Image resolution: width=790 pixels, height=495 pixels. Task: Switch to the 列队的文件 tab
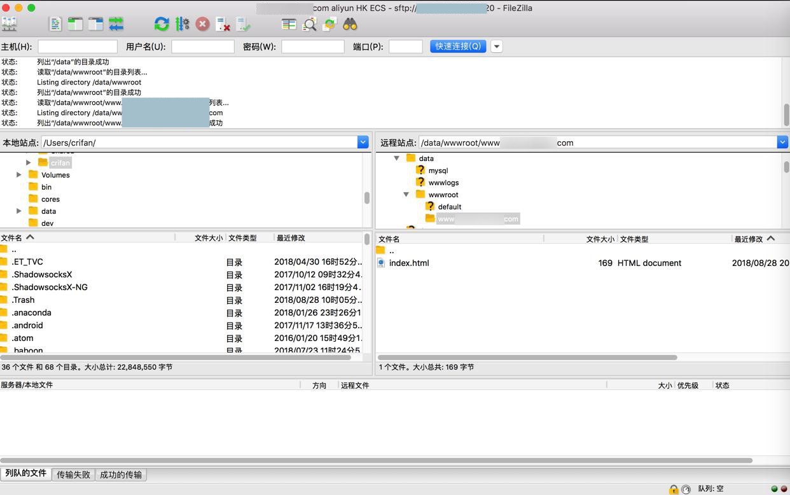[26, 474]
